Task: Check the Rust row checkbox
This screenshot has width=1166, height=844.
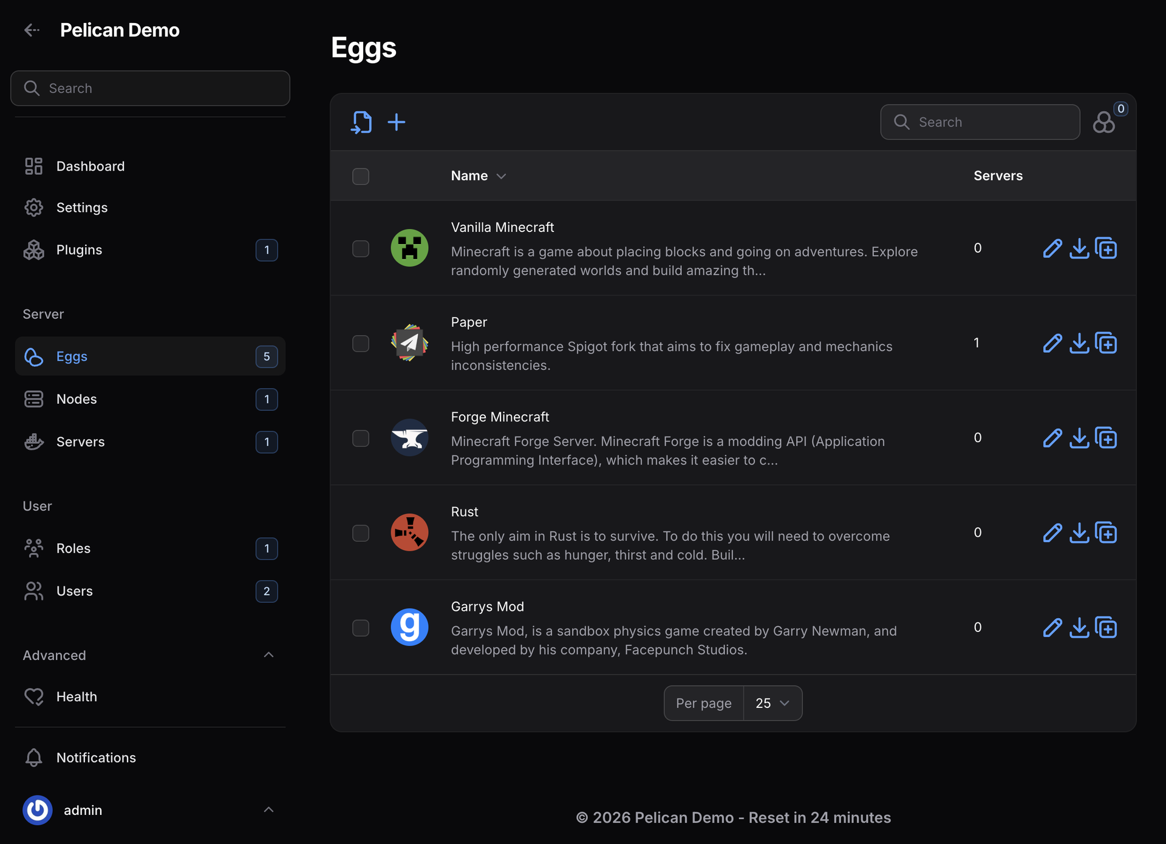Action: pos(361,533)
